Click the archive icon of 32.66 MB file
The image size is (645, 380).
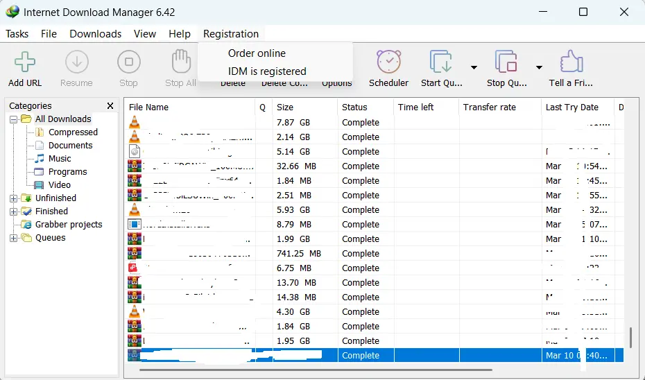tap(134, 166)
